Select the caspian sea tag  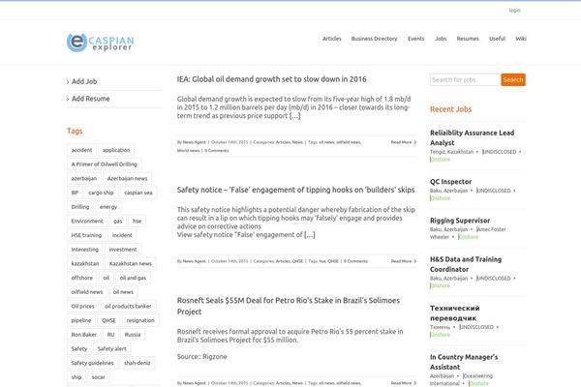tap(138, 193)
